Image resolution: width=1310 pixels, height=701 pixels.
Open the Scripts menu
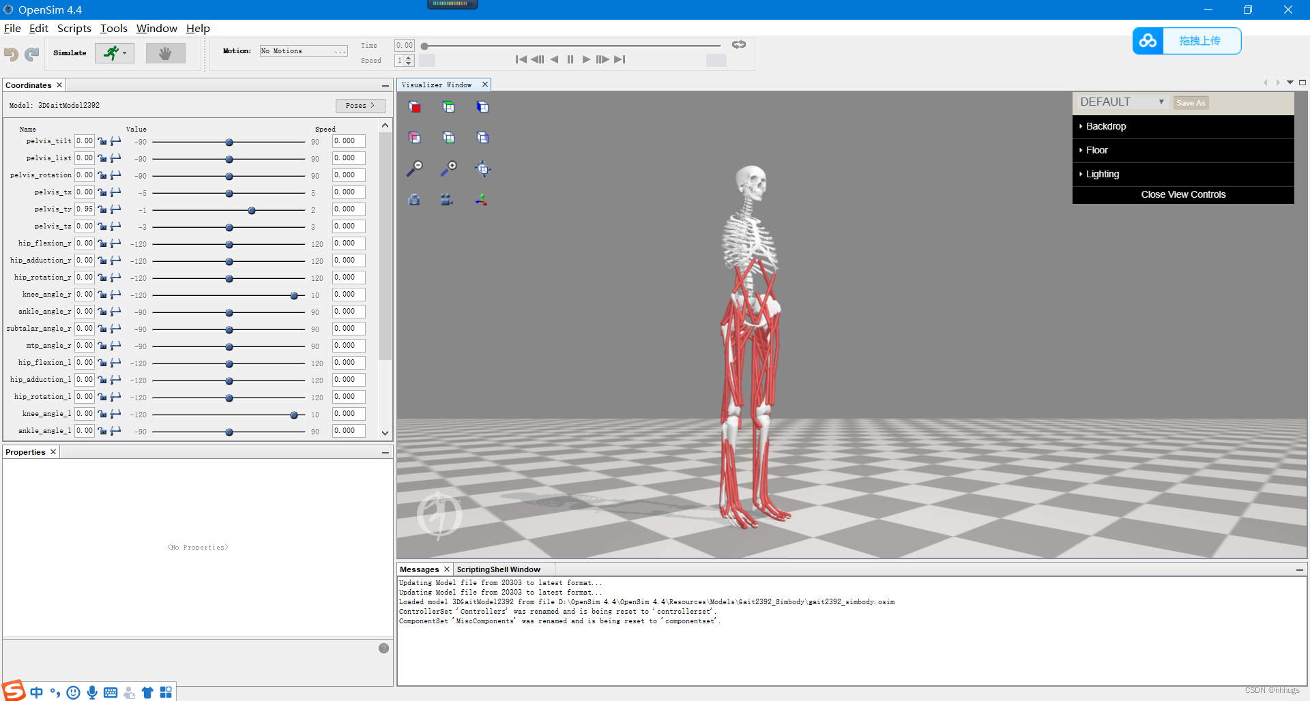pyautogui.click(x=74, y=29)
